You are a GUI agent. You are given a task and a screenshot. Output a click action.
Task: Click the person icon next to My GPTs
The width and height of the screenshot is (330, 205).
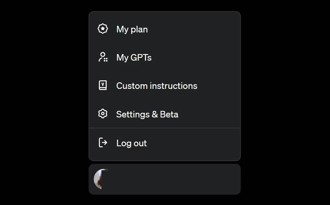(103, 57)
